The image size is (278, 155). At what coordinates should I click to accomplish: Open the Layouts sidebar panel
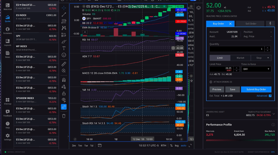[x=8, y=42]
